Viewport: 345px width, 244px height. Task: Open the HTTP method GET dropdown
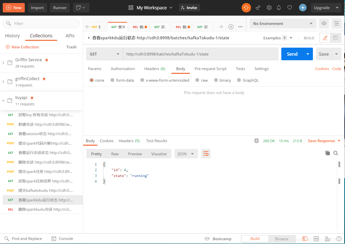pos(105,54)
